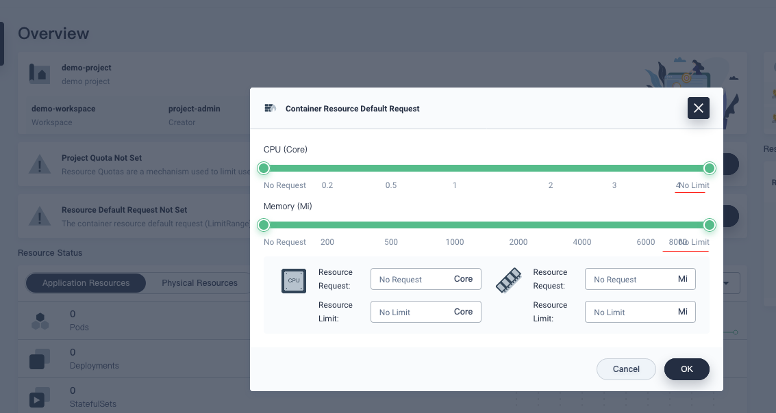
Task: Select the 2 mark on CPU scale
Action: [551, 185]
